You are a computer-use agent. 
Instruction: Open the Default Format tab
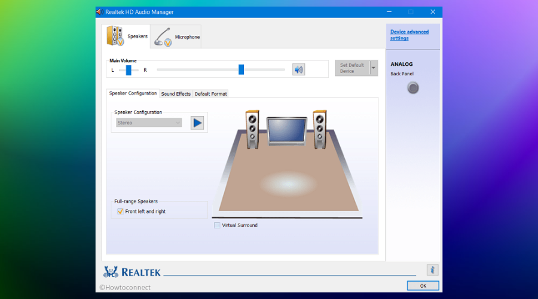(210, 94)
